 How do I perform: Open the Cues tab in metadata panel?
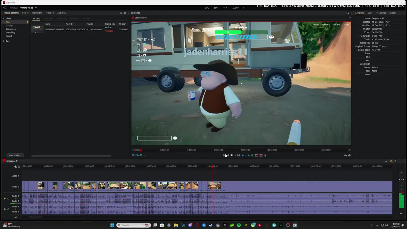[x=370, y=13]
